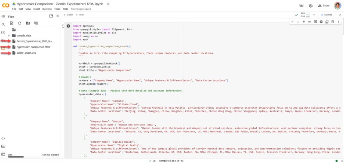Run the code cell with play button
The width and height of the screenshot is (344, 162).
pos(68,26)
